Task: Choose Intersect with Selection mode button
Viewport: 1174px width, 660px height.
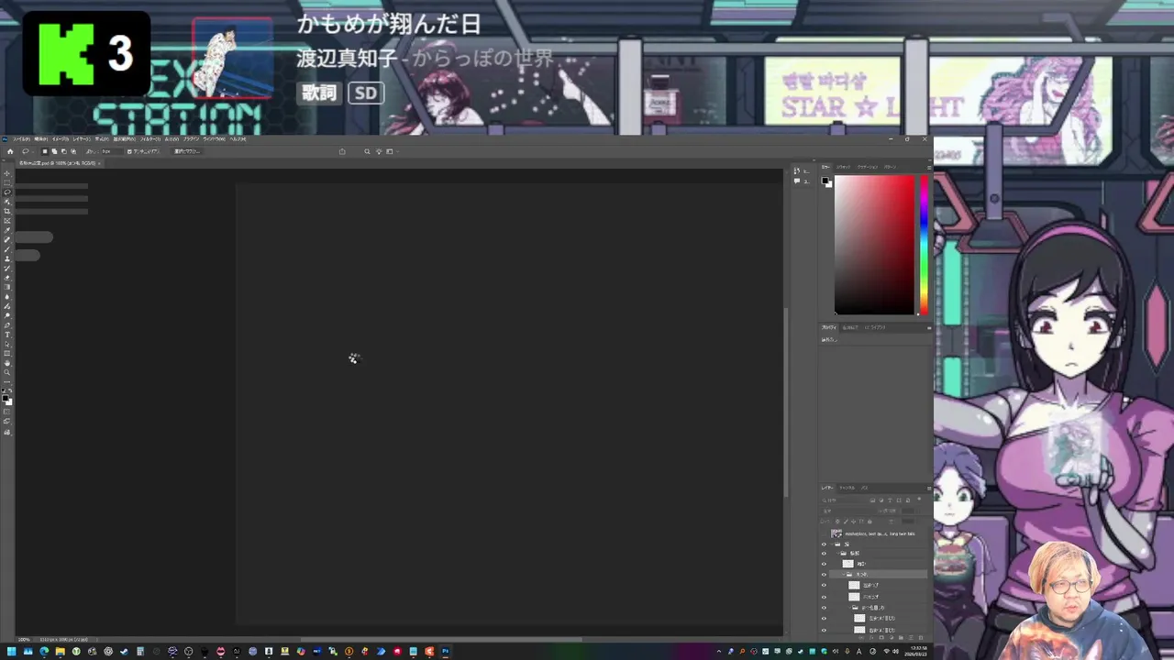Action: point(73,151)
